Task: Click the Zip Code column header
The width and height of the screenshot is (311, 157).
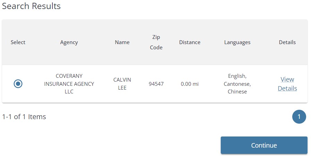Action: (x=156, y=42)
